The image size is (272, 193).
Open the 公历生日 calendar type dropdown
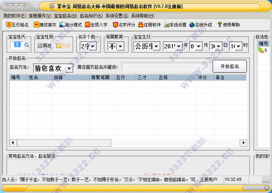coord(156,46)
